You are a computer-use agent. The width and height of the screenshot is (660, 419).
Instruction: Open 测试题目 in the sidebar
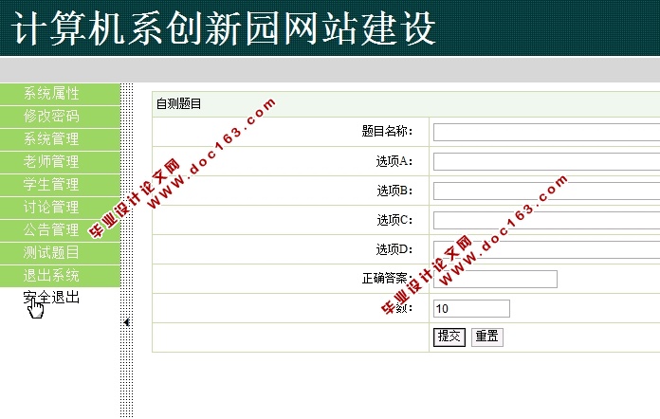pos(60,253)
